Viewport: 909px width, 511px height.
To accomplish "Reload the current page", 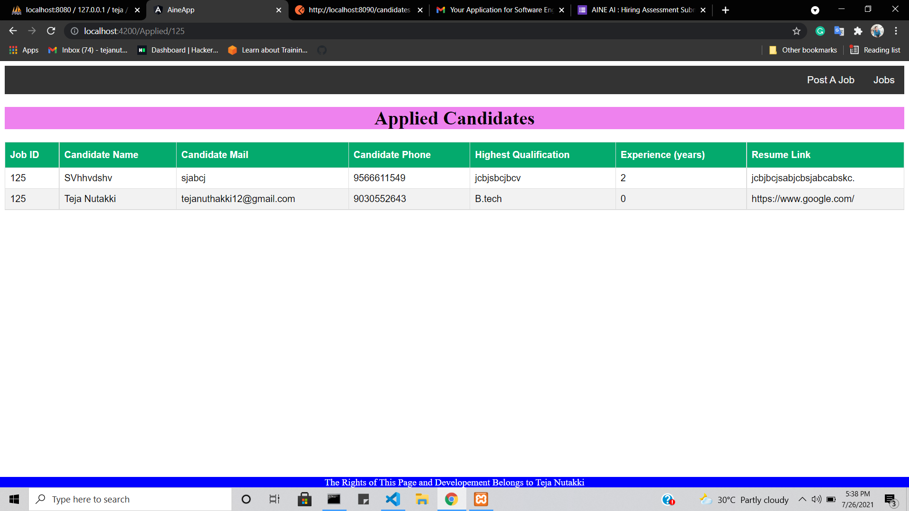I will tap(51, 31).
